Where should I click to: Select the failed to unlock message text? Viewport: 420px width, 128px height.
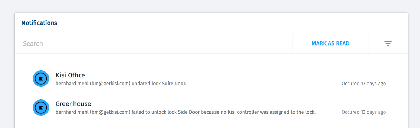pyautogui.click(x=186, y=112)
